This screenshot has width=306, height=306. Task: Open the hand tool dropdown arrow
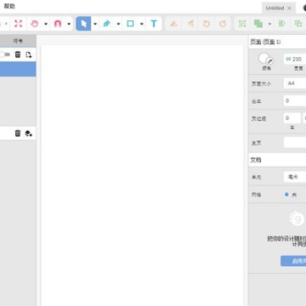click(46, 24)
